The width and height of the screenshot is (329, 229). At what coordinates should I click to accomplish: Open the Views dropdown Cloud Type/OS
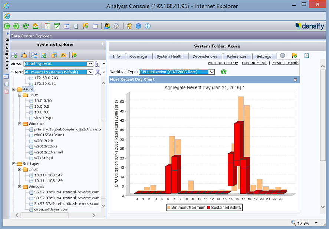tap(59, 64)
